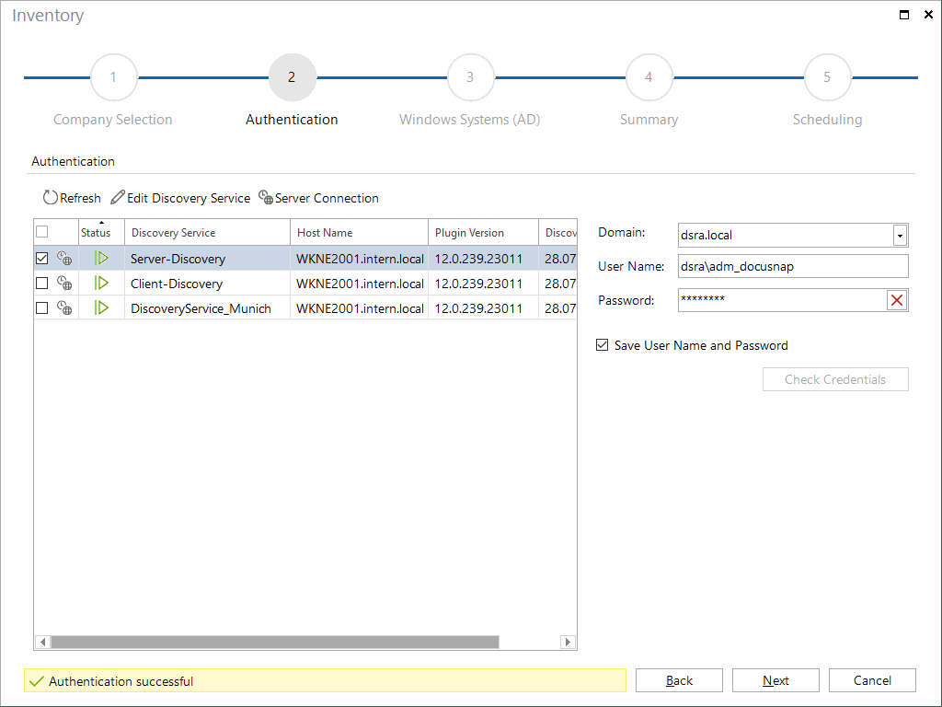Open step 5 Scheduling
Viewport: 942px width, 707px height.
pyautogui.click(x=827, y=77)
